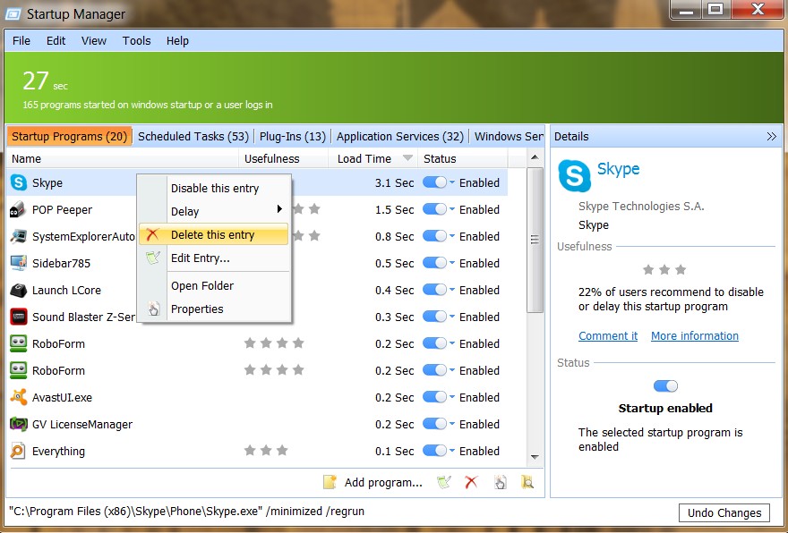Click the Undo Changes button
Screen dimensions: 788x533
click(724, 512)
